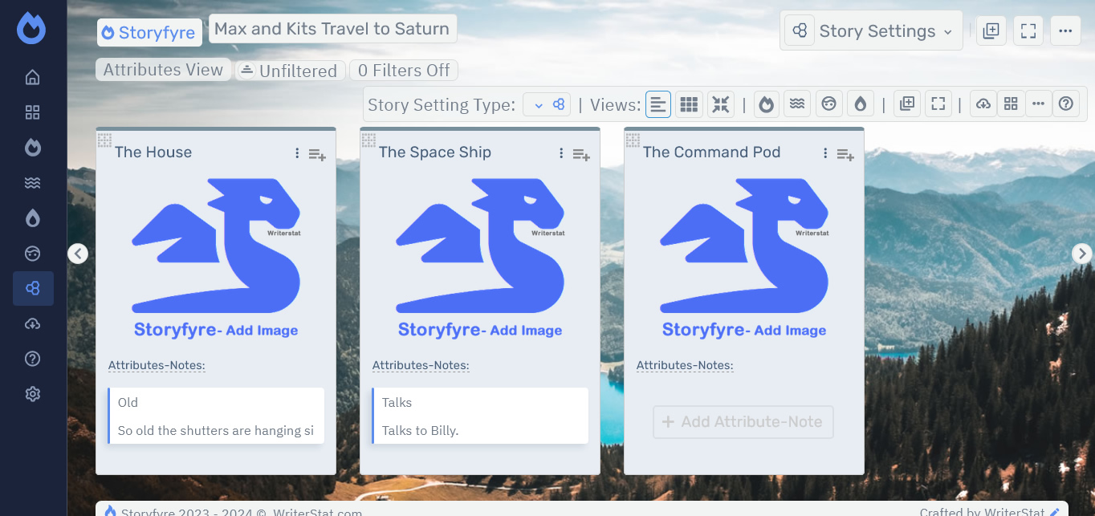Select the waves icon in the sidebar
The width and height of the screenshot is (1095, 516).
[x=32, y=182]
